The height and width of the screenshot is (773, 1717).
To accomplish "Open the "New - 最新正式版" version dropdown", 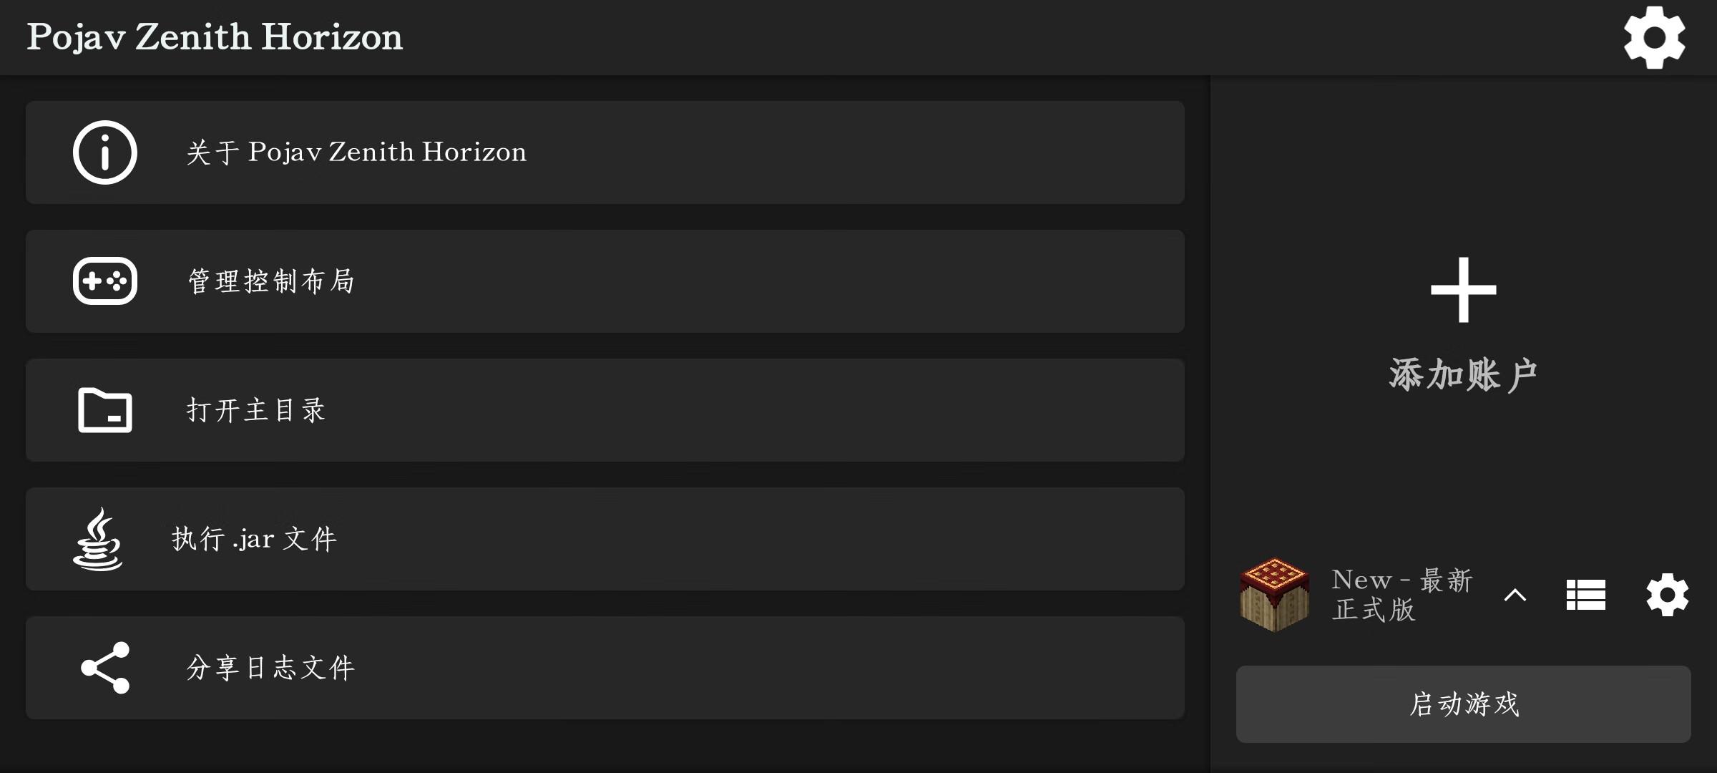I will (1401, 595).
